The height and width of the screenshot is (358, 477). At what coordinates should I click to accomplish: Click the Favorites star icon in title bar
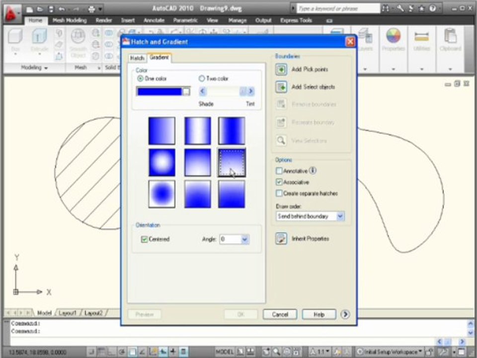tap(422, 8)
